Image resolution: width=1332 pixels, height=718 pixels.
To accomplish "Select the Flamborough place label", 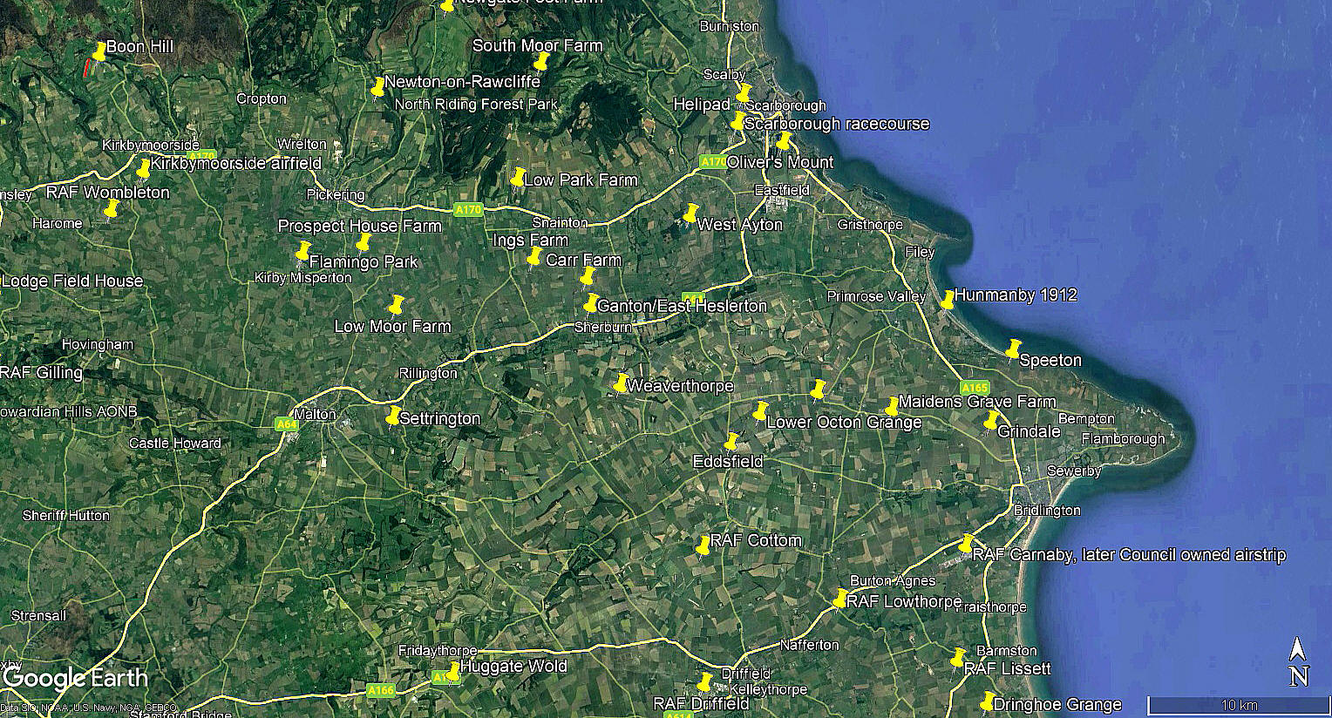I will tap(1123, 438).
